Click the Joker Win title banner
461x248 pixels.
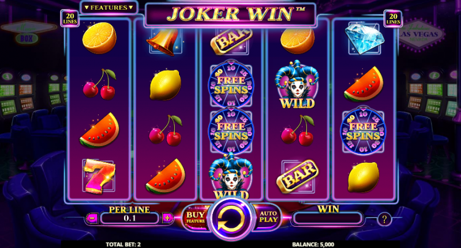(230, 14)
